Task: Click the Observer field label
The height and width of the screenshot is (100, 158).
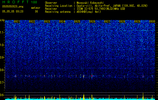Action: [x=51, y=3]
